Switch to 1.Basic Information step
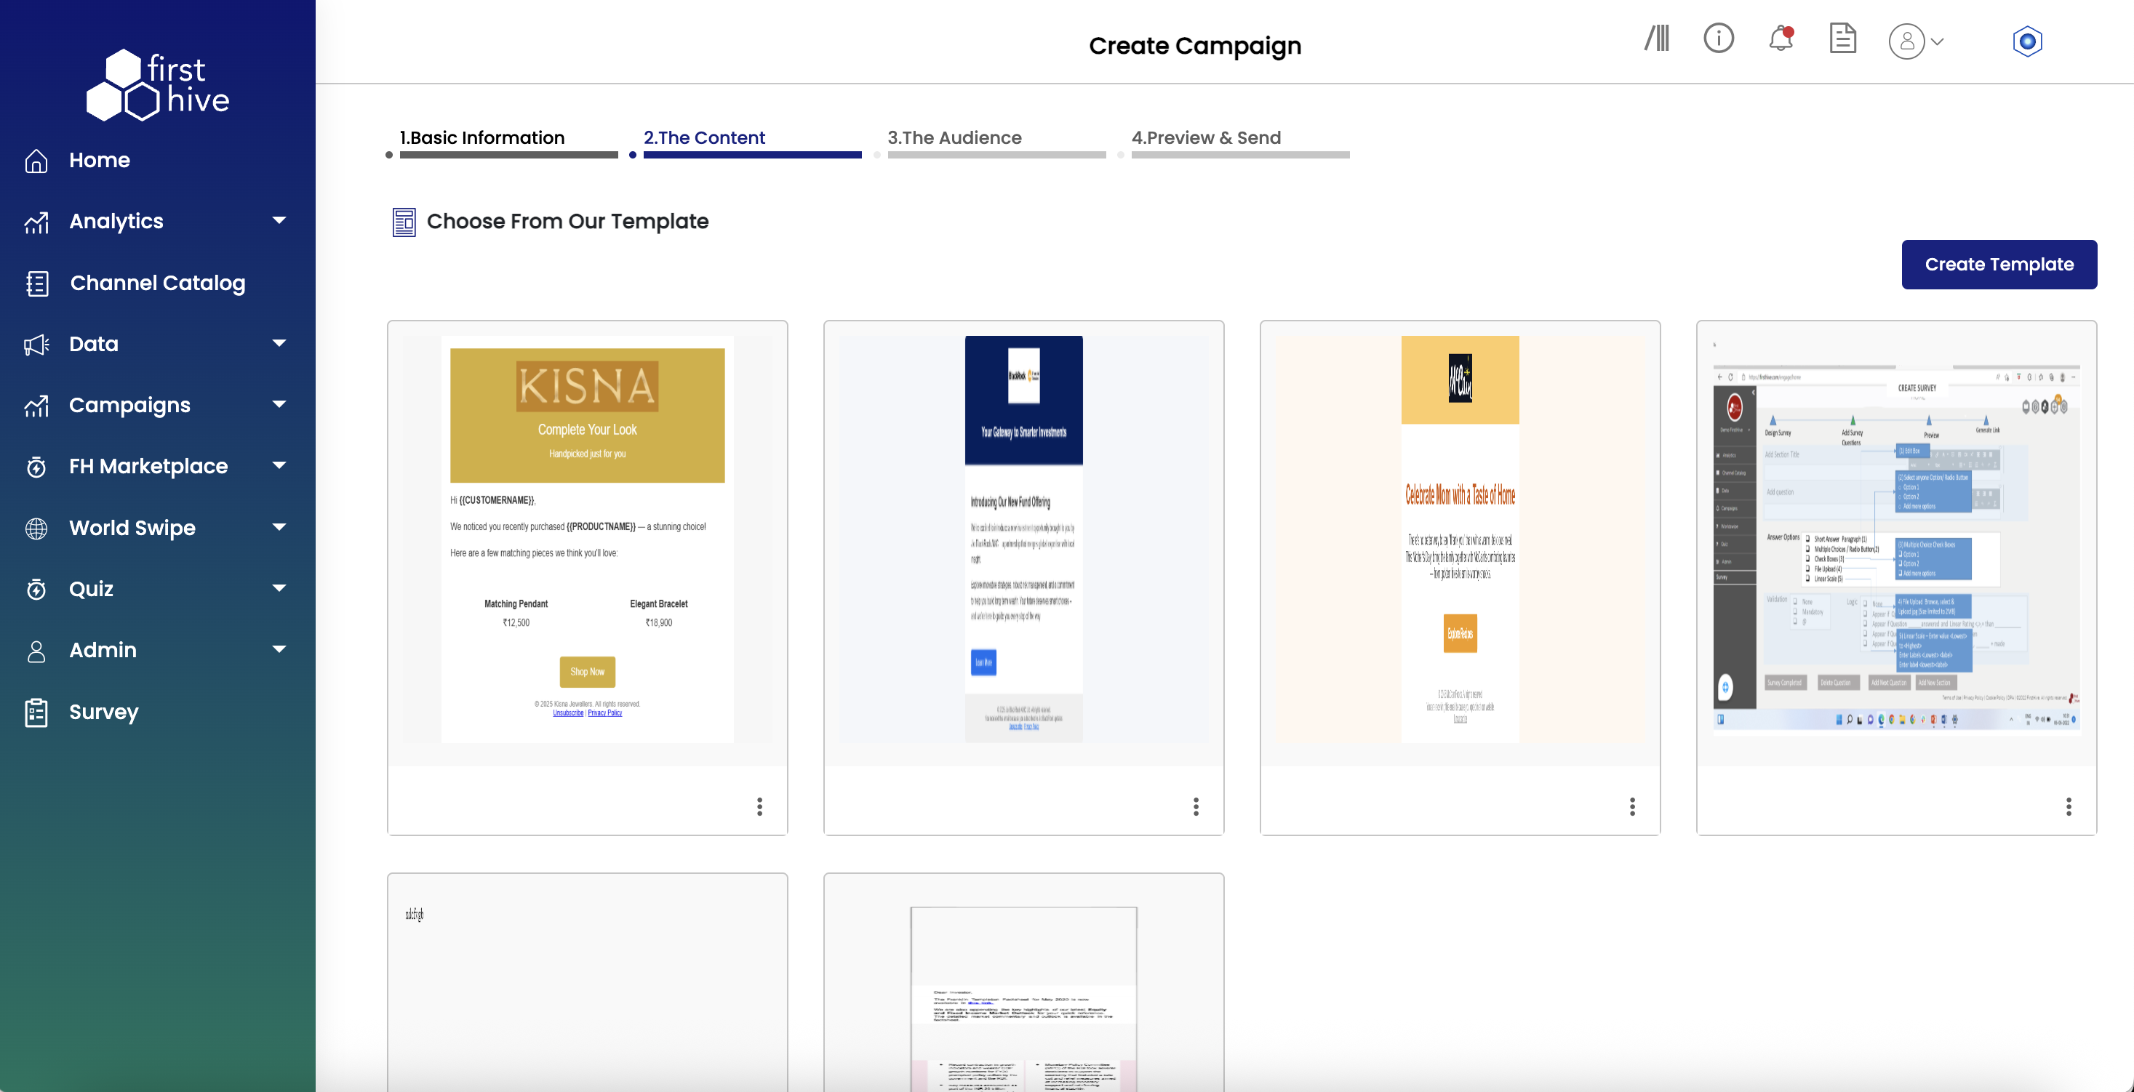 pos(482,138)
